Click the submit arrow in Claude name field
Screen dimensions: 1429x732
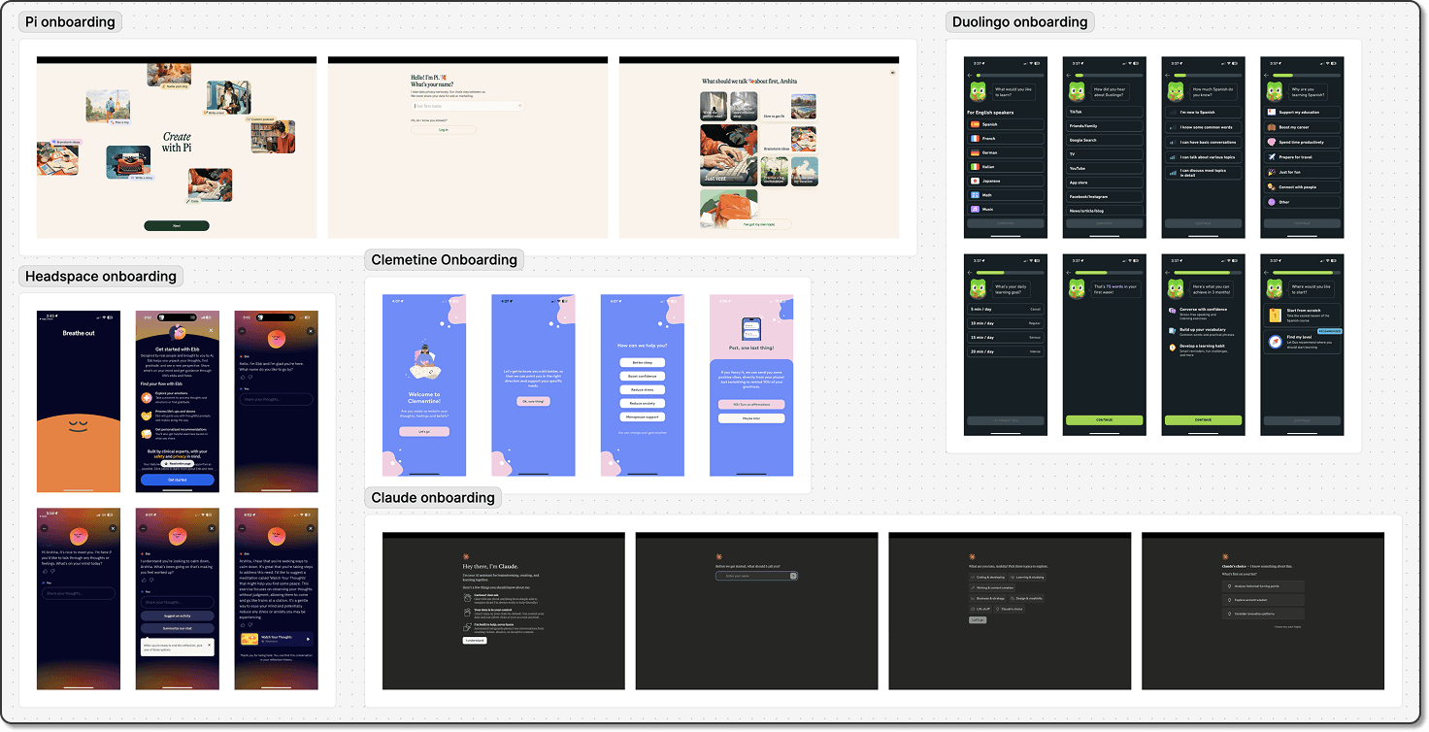click(793, 576)
